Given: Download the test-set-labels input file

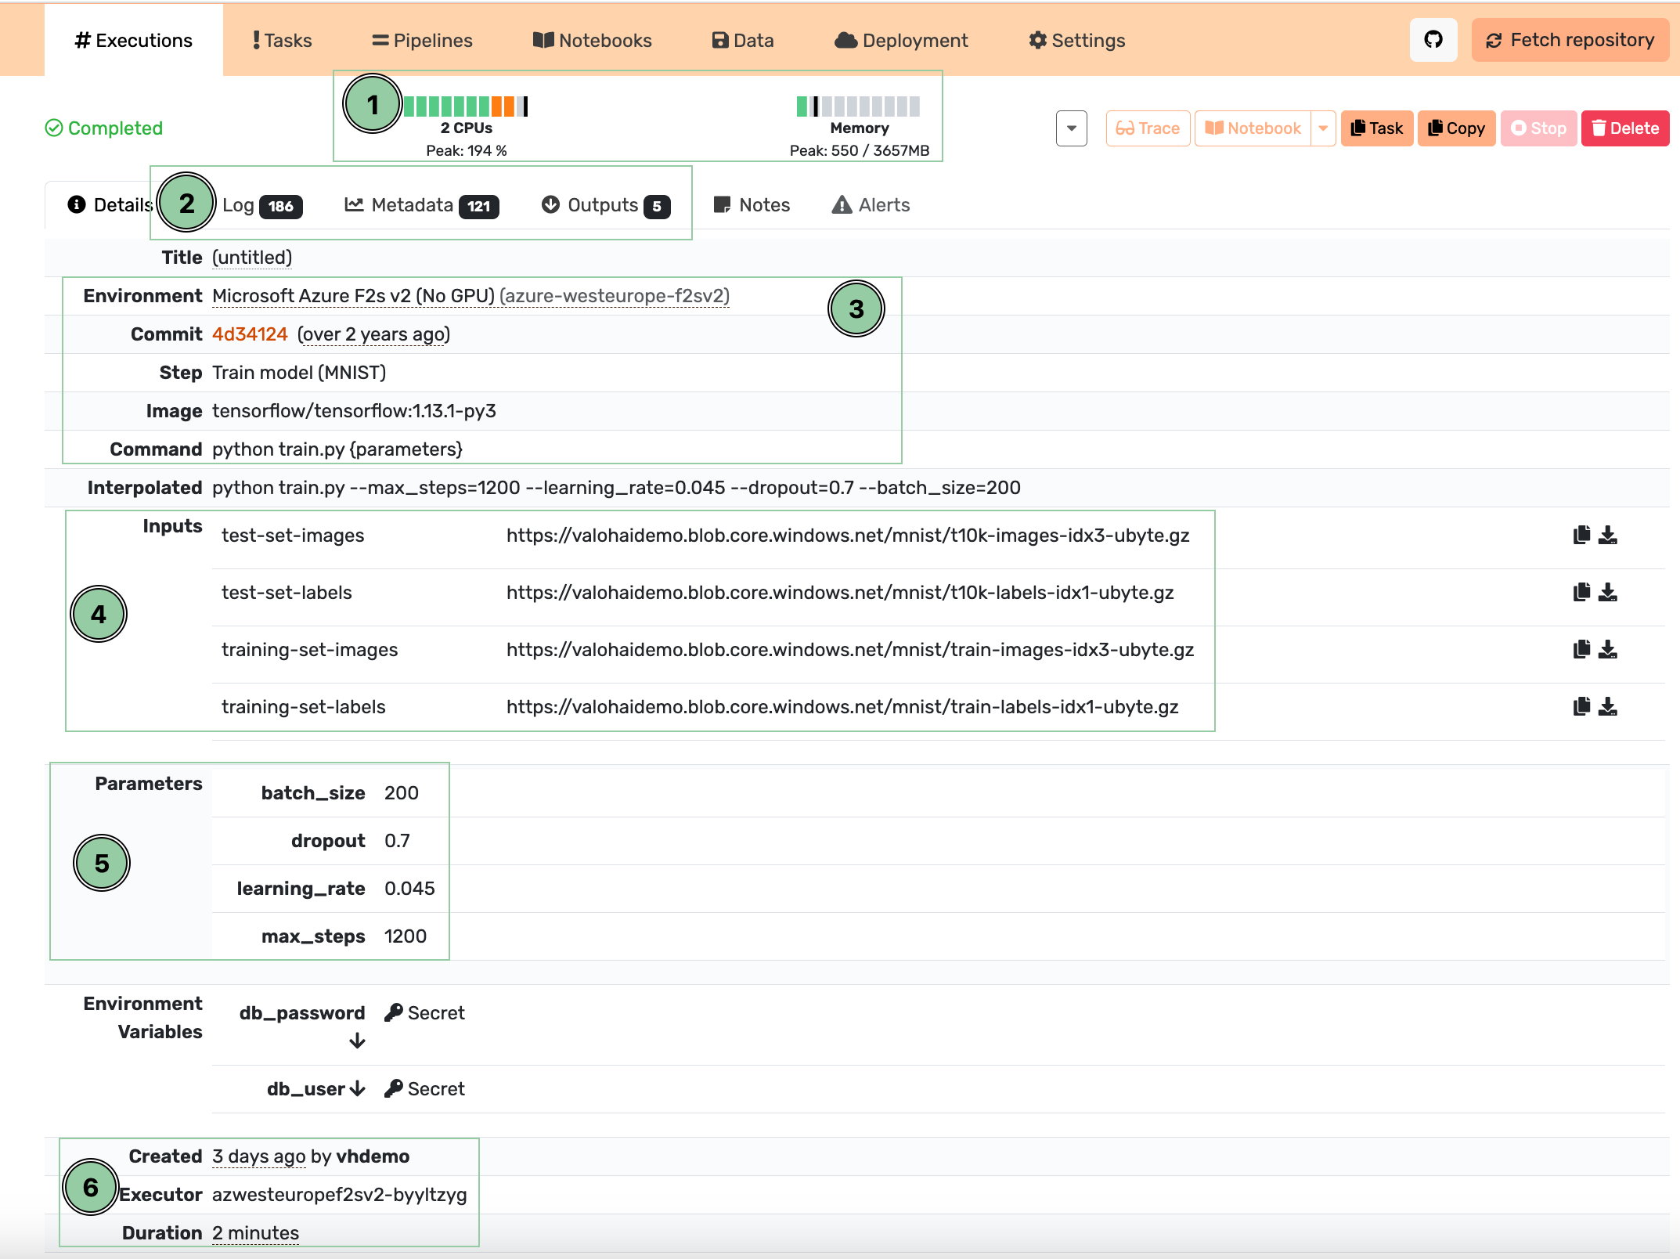Looking at the screenshot, I should [1608, 593].
